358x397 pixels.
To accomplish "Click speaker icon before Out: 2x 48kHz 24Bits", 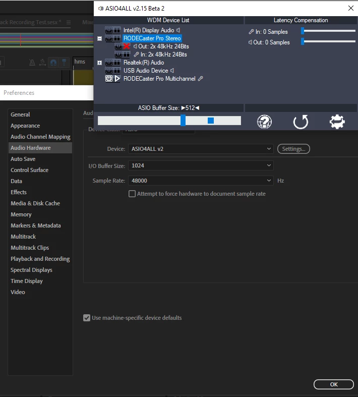I will point(135,46).
